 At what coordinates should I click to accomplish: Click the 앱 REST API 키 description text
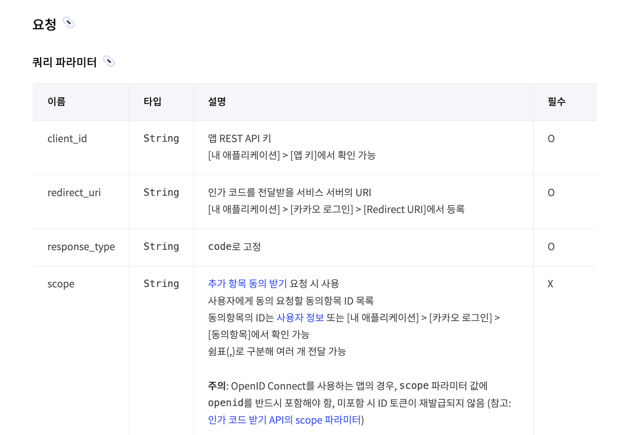(x=239, y=139)
